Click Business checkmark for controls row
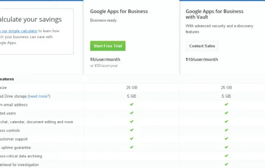 (x=132, y=130)
